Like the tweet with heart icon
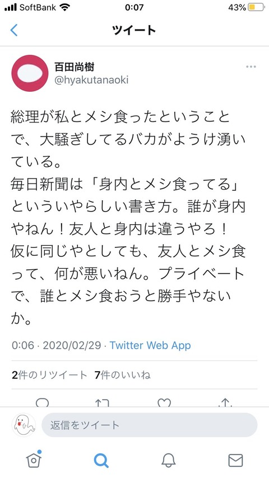 point(164,403)
